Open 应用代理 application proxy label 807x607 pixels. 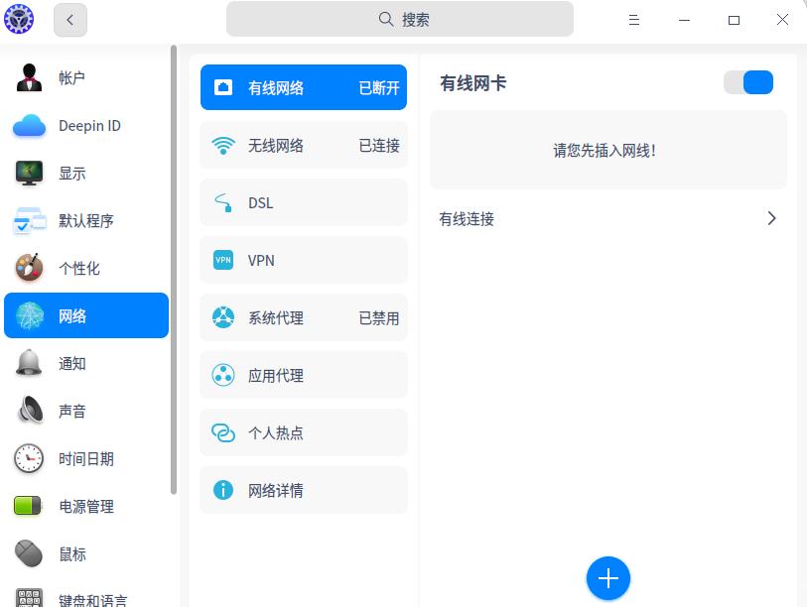pos(276,376)
